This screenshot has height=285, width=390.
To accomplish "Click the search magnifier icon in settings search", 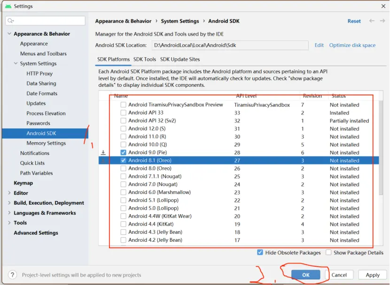I will (11, 21).
